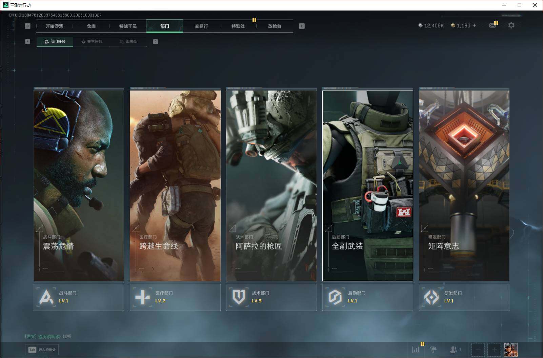543x358 pixels.
Task: Click the 医疗部门 cross emblem icon
Action: click(x=142, y=297)
